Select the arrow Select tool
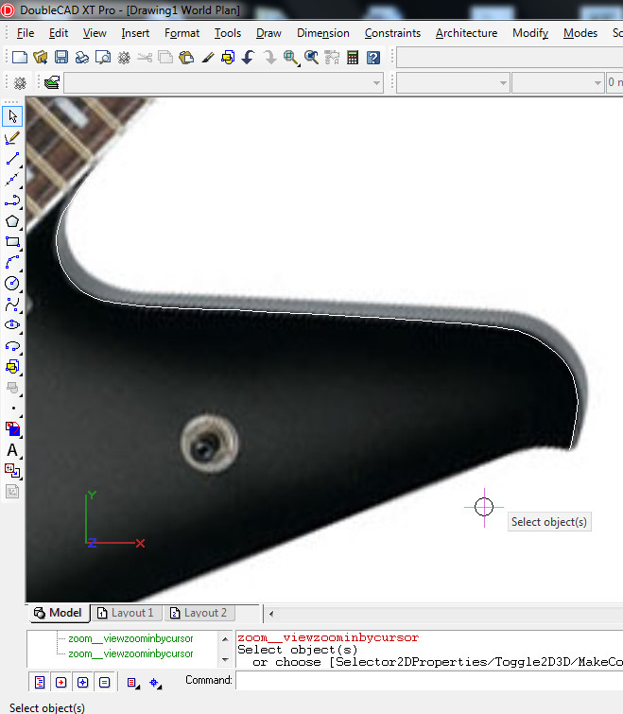 [x=12, y=117]
